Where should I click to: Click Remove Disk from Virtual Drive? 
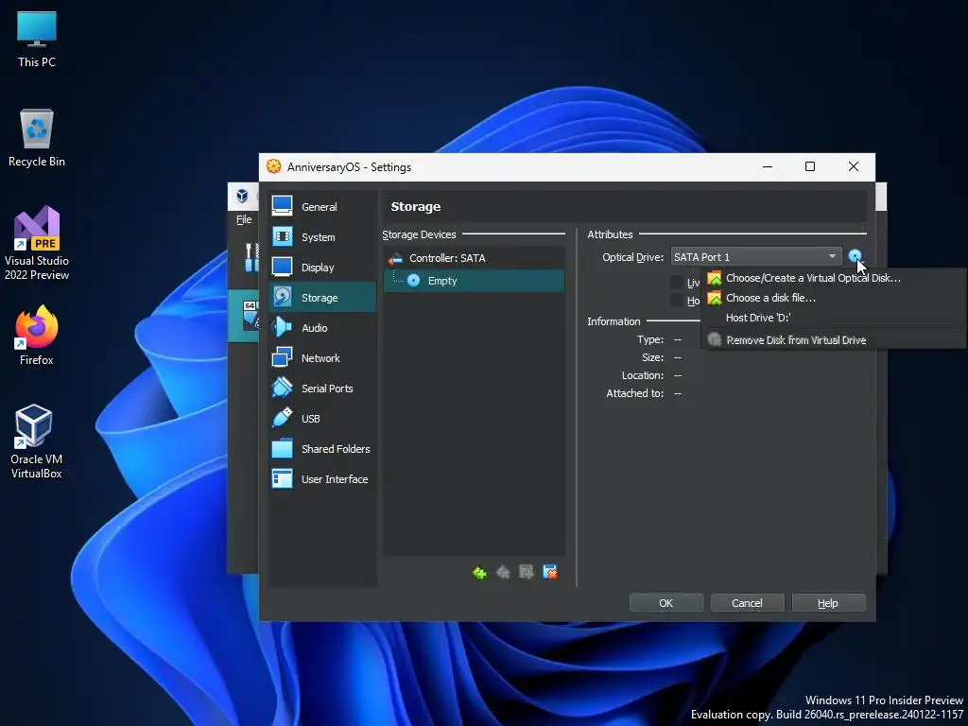pos(834,340)
